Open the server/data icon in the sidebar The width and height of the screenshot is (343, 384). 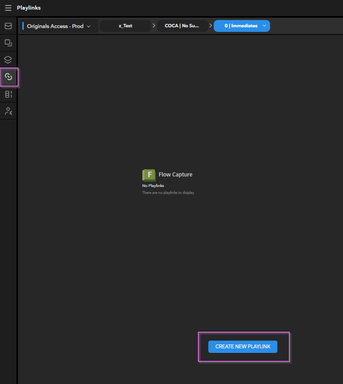click(x=8, y=94)
